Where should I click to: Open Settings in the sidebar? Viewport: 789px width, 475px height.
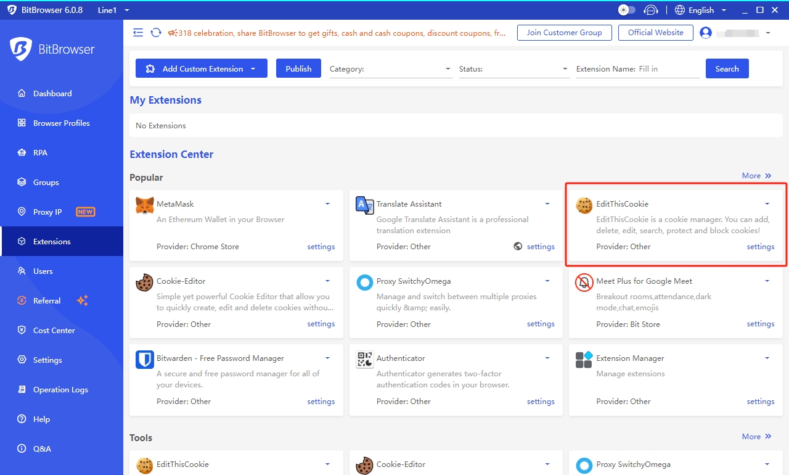pyautogui.click(x=62, y=360)
